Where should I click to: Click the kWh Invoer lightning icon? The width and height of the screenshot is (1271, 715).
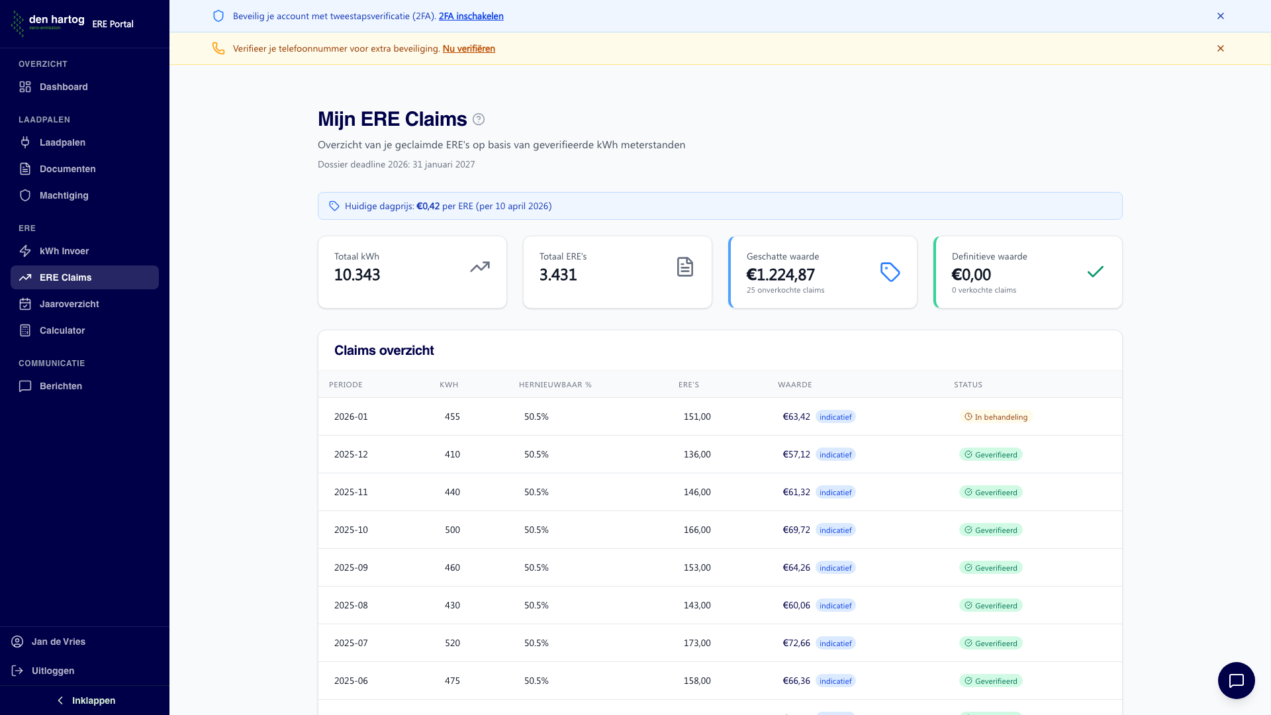(25, 251)
